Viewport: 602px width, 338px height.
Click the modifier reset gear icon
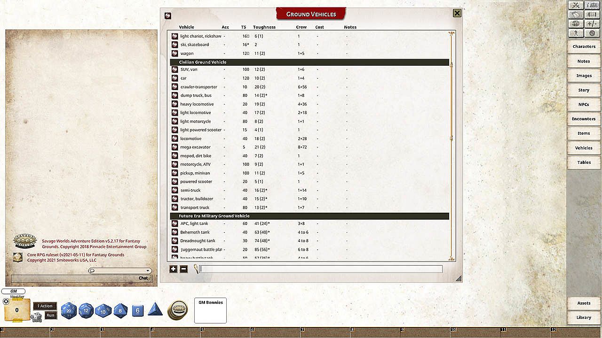pos(6,301)
